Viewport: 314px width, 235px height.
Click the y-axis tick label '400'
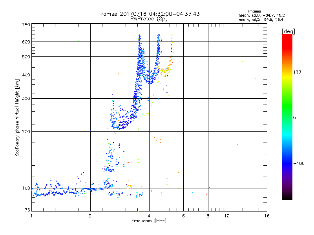click(26, 75)
